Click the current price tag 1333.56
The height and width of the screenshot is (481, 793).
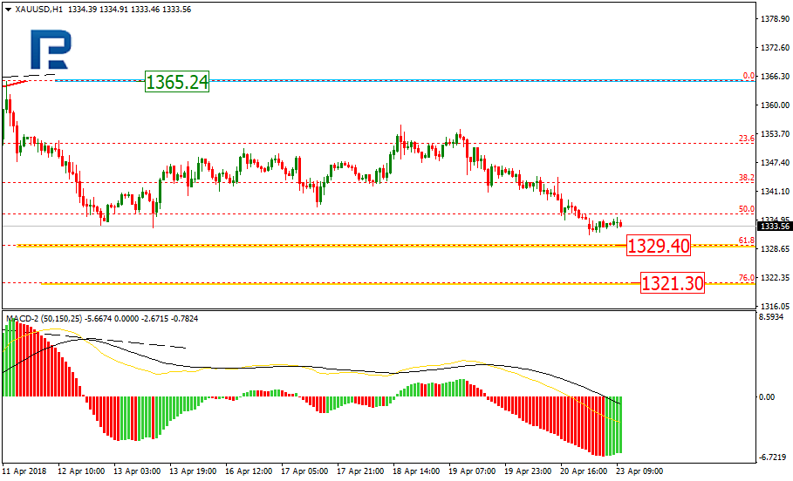[775, 227]
